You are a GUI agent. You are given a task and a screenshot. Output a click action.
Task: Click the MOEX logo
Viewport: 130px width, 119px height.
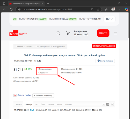coord(18,33)
